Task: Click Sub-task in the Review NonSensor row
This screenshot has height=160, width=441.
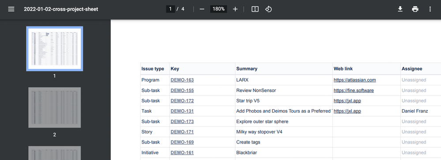Action: pos(151,91)
